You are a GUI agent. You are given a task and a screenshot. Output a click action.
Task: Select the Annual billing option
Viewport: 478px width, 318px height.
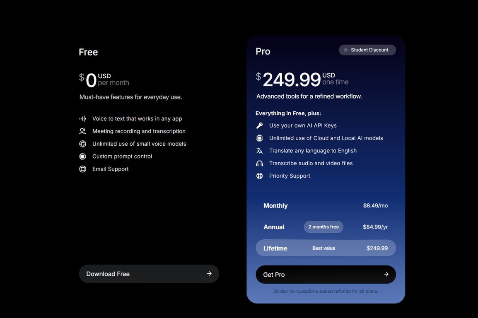coord(274,227)
